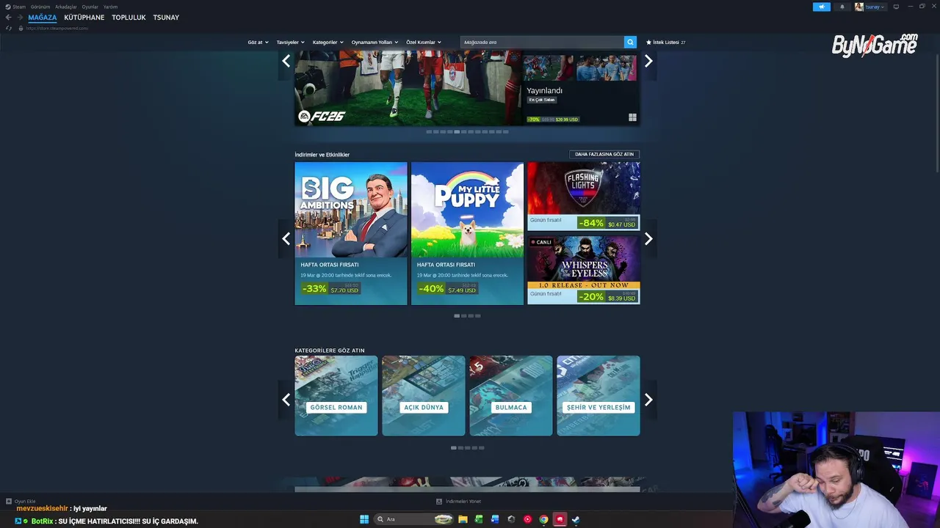Switch to the KÜTÜPHANE tab

click(x=84, y=18)
